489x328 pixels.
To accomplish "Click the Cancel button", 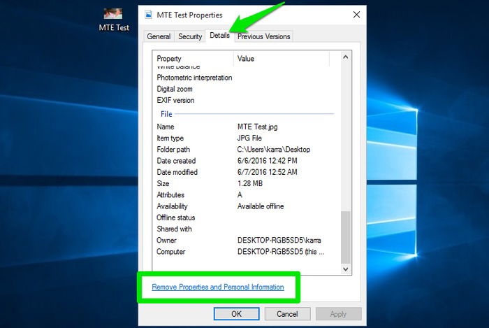I will [287, 313].
